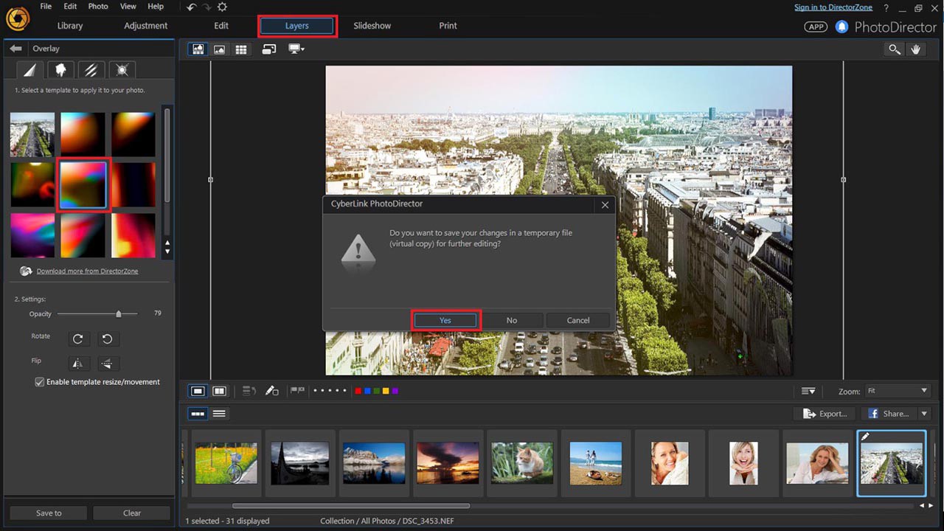Click the PhotoDirector logo icon
The image size is (944, 531).
[17, 19]
